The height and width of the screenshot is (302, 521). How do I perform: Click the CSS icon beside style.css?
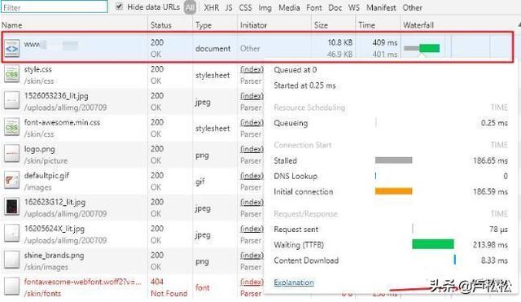tap(11, 74)
